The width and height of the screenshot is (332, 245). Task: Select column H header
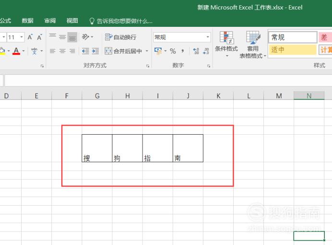pos(127,96)
